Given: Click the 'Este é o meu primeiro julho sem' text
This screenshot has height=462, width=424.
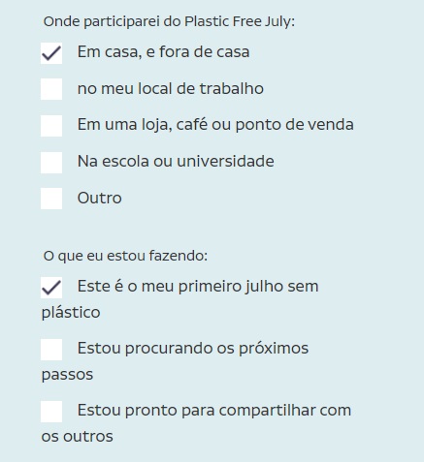Looking at the screenshot, I should 198,287.
